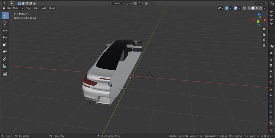Open the Add menu

tap(44, 8)
